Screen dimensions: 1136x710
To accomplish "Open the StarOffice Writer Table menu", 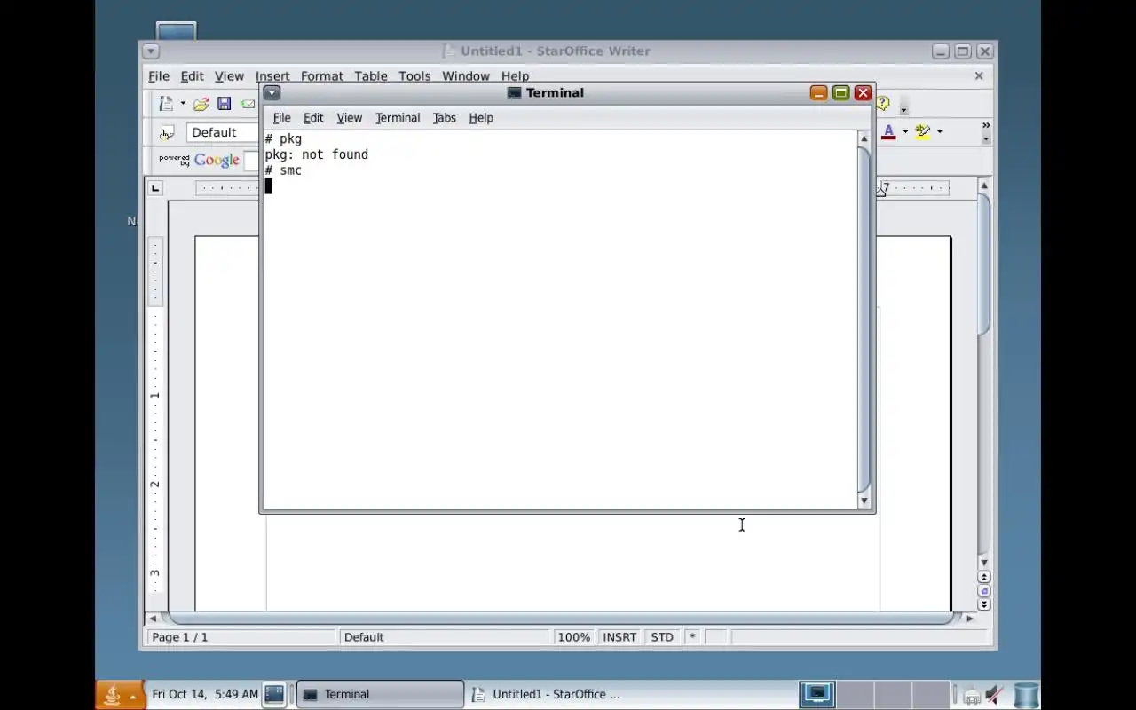I will tap(370, 76).
